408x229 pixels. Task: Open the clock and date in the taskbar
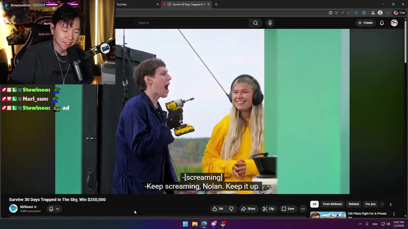coord(398,224)
